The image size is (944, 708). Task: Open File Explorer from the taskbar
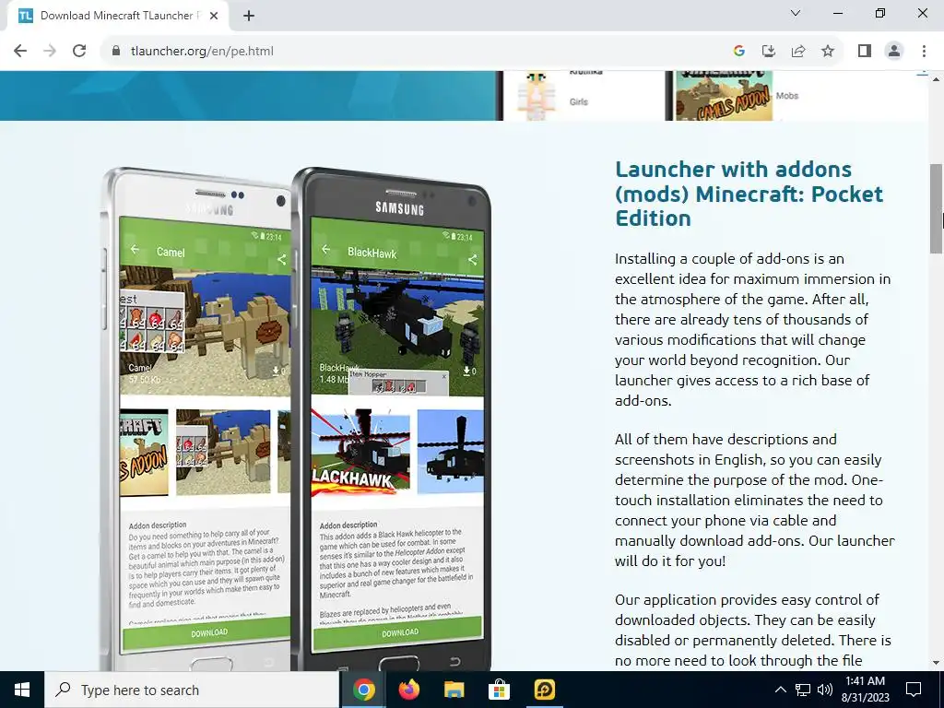click(454, 690)
